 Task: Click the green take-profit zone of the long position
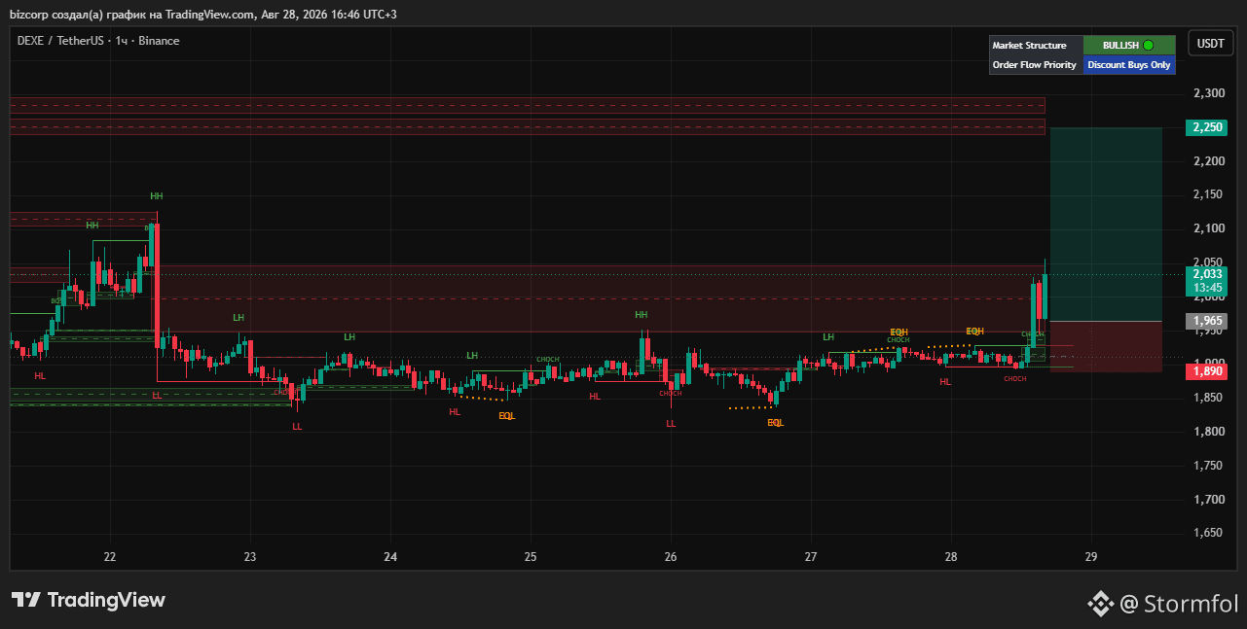(1106, 224)
